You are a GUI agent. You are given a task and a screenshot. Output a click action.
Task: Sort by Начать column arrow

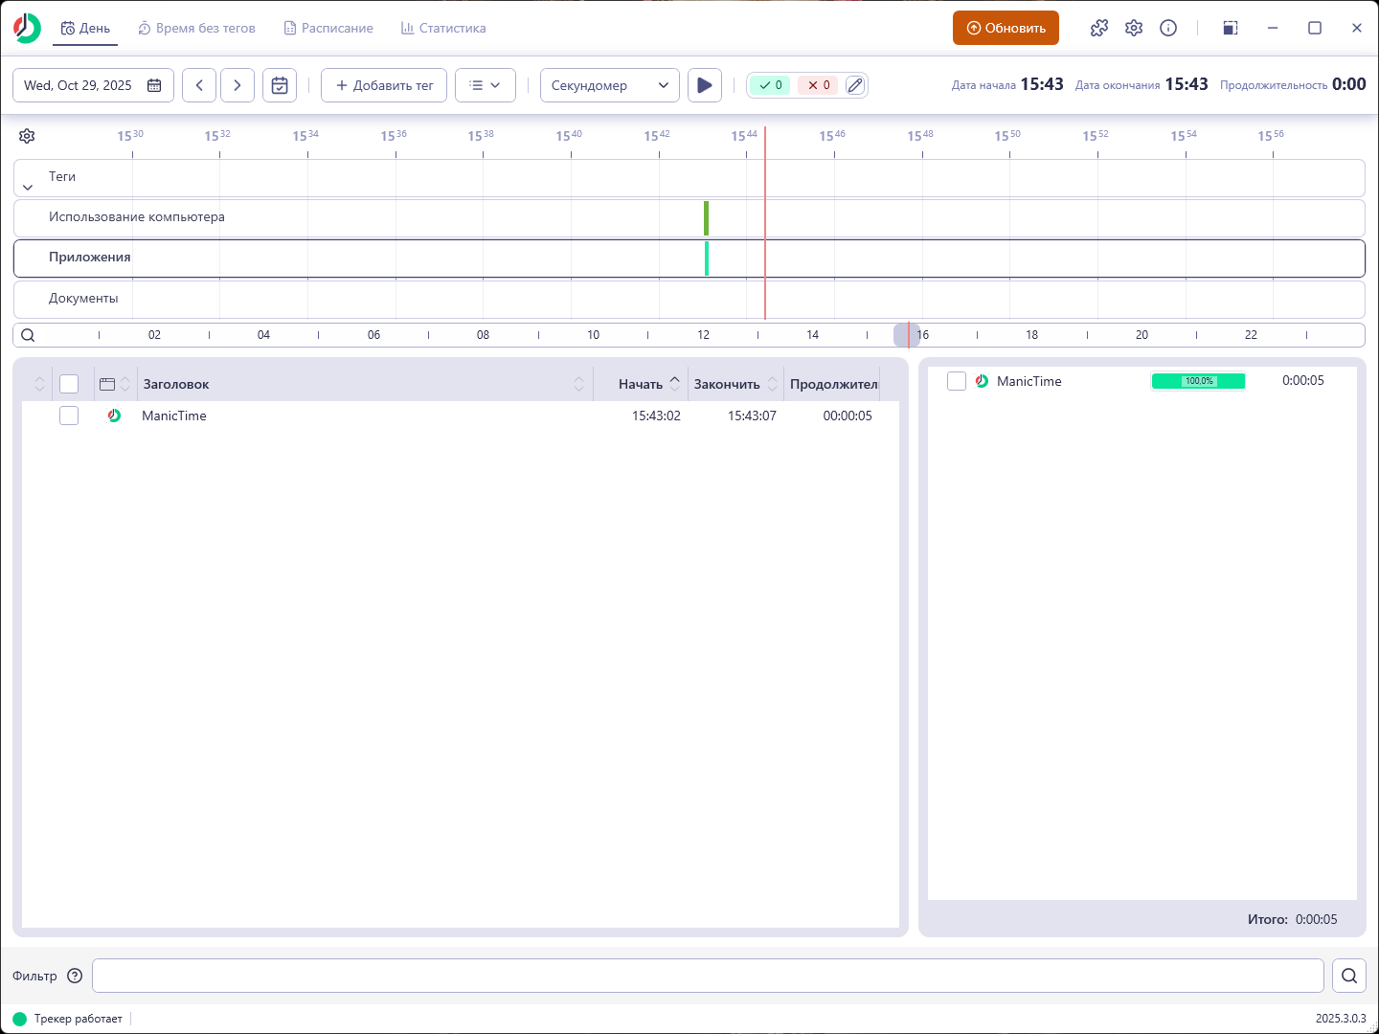click(674, 383)
